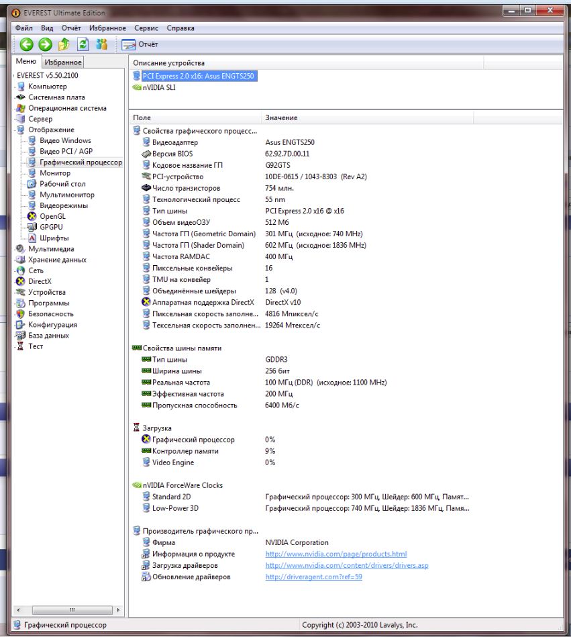Select Системная плата tree item
Viewport: 571px width, 637px height.
pyautogui.click(x=56, y=97)
